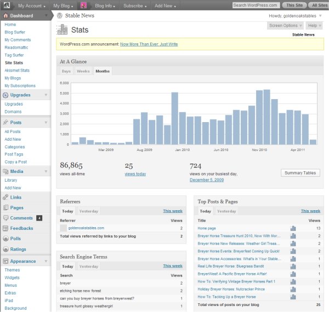Open stats icon for Bluegrass Bandit post

point(293,267)
